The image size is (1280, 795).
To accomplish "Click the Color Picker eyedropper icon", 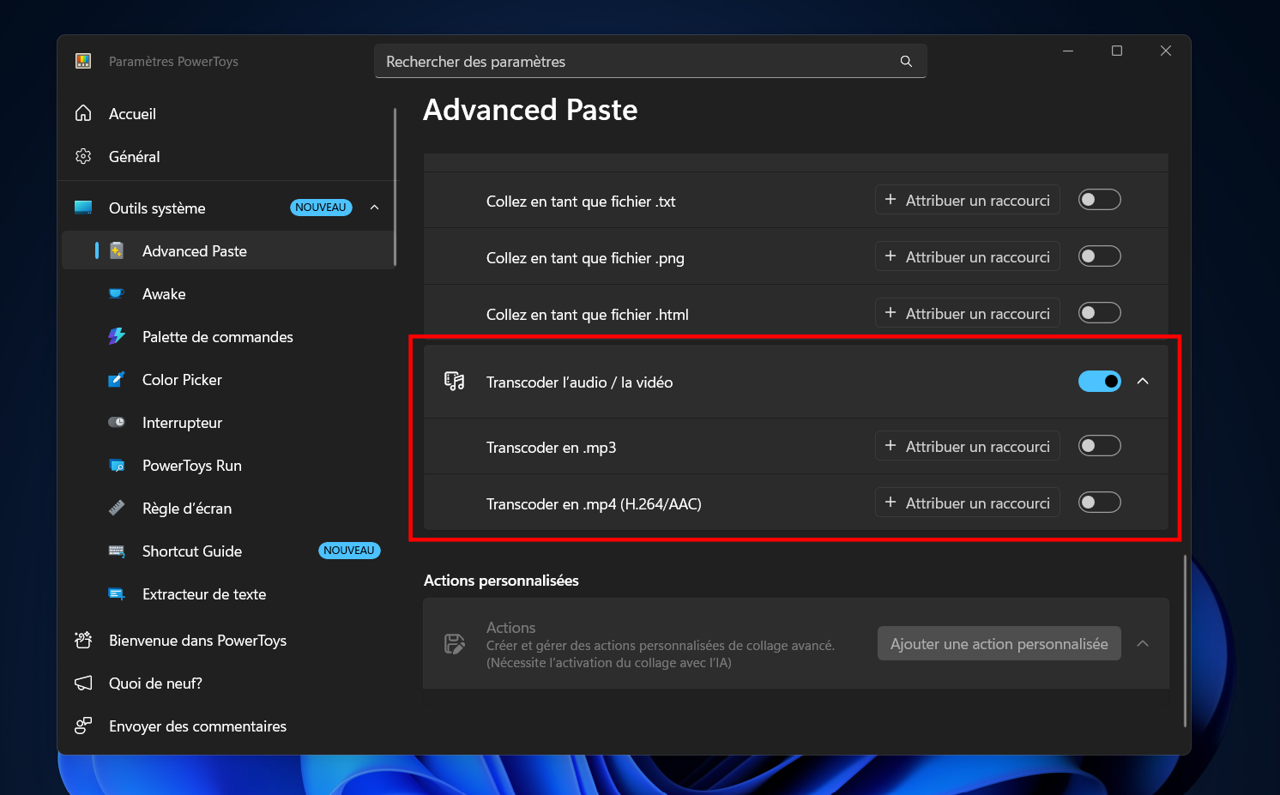I will pos(117,379).
